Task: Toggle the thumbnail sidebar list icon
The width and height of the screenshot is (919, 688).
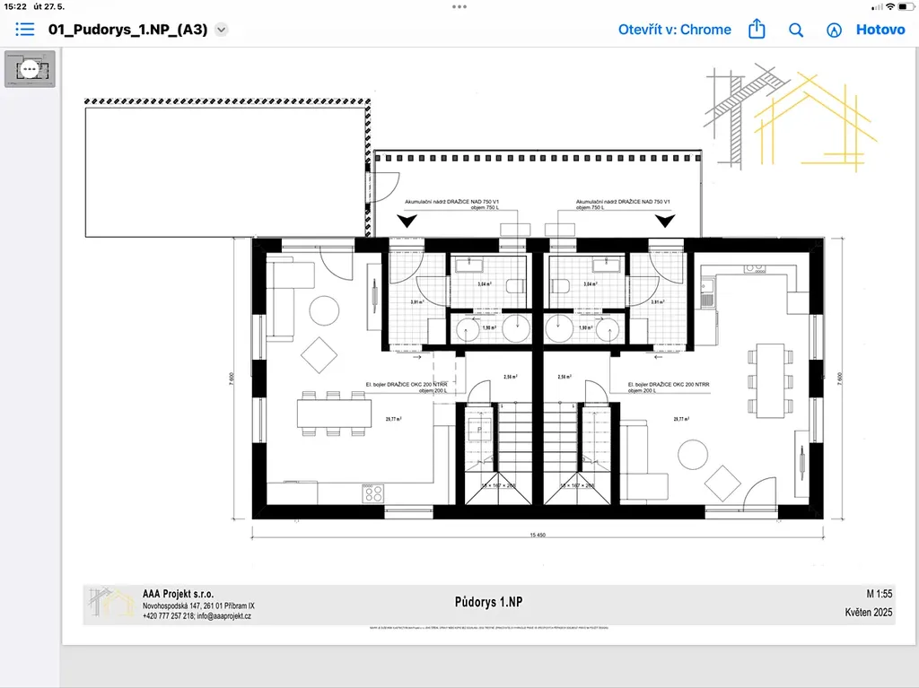Action: coord(25,30)
